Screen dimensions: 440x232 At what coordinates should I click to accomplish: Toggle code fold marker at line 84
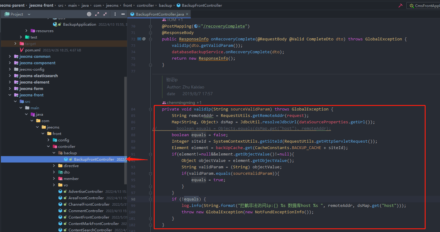(150, 109)
